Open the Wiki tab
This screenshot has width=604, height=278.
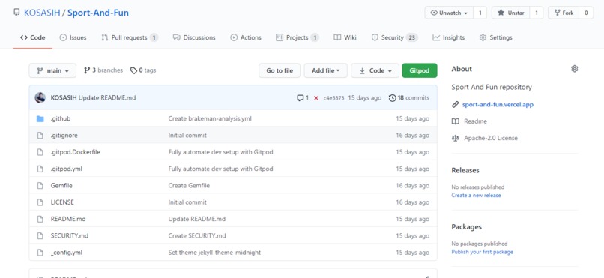point(345,37)
